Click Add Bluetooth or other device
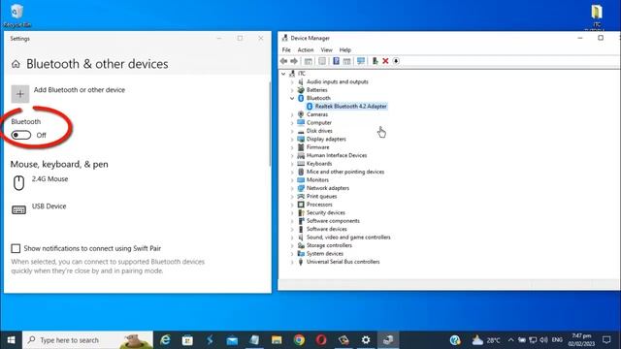The height and width of the screenshot is (349, 621). tap(80, 90)
